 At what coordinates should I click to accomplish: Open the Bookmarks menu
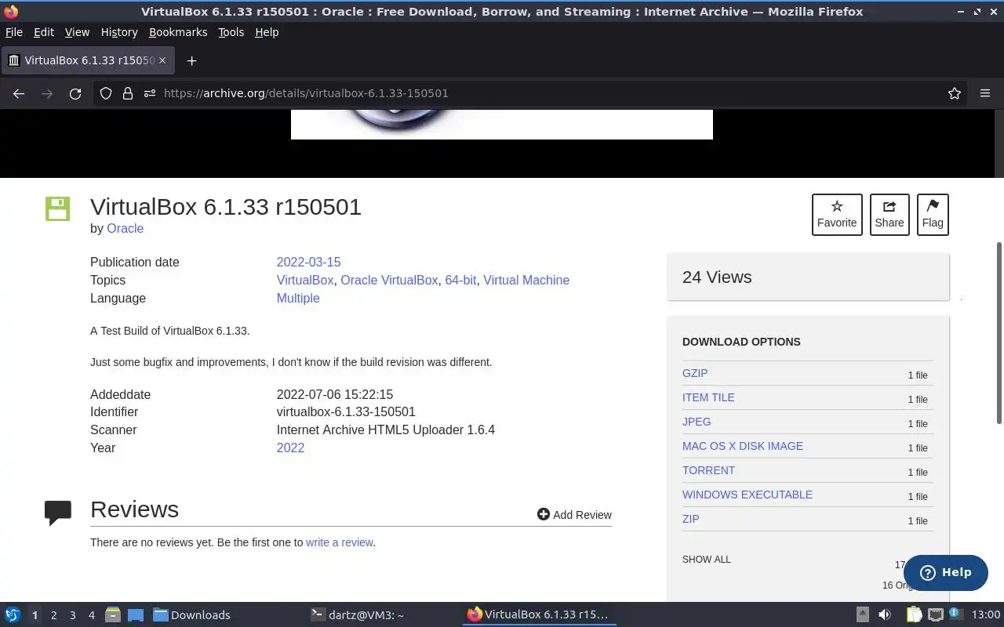(x=178, y=32)
